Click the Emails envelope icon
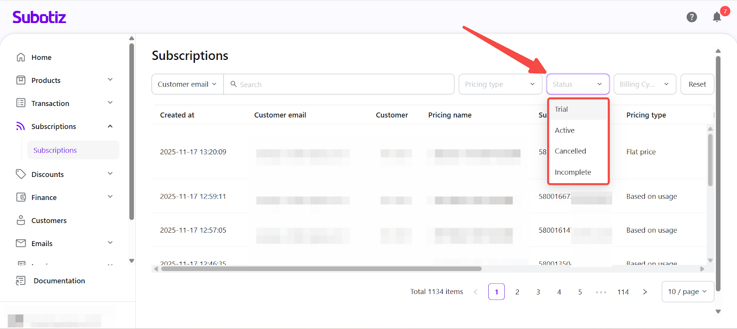The image size is (737, 329). pyautogui.click(x=21, y=243)
